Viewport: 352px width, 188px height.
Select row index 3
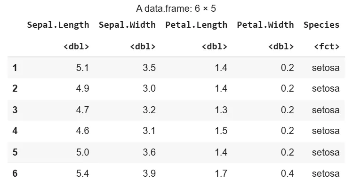(x=15, y=110)
